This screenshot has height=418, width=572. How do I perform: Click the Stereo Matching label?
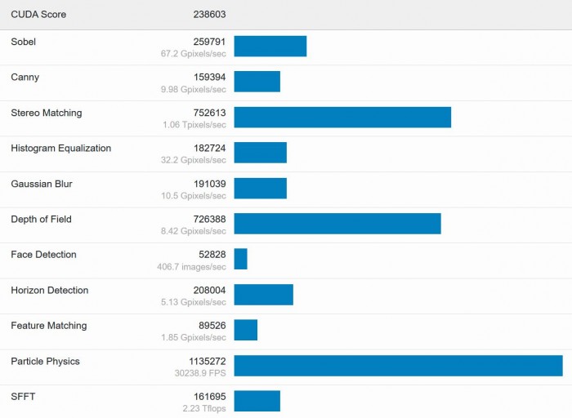pyautogui.click(x=47, y=113)
